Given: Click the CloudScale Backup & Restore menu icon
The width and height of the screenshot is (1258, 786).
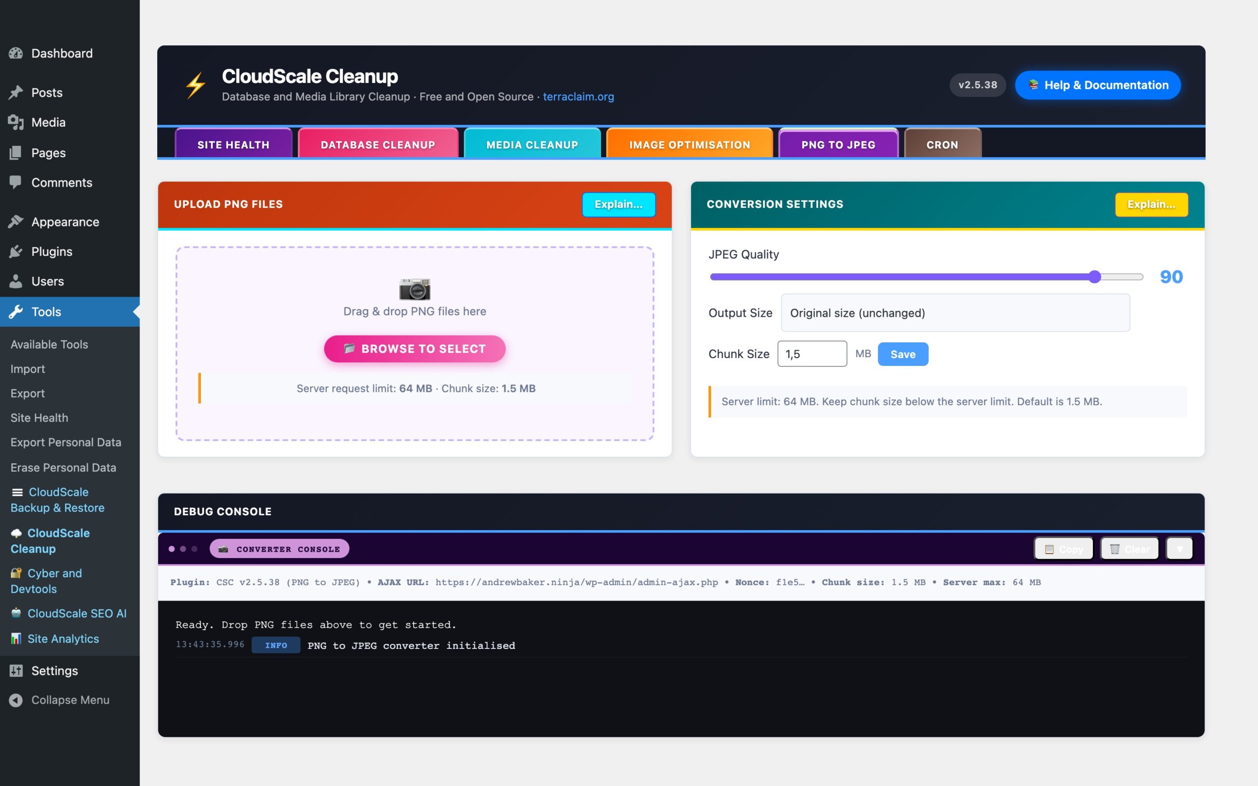Looking at the screenshot, I should 17,492.
